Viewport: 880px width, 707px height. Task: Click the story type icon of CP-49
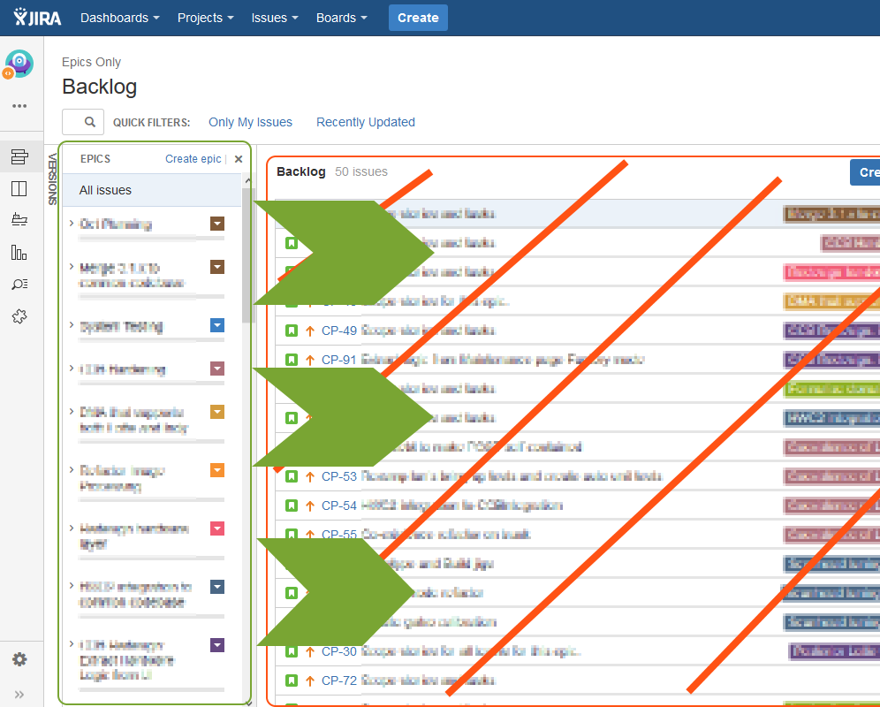pyautogui.click(x=292, y=331)
